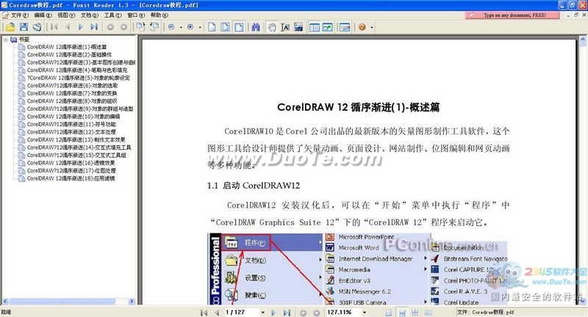This screenshot has width=588, height=317.
Task: Jump to last page in status bar
Action: point(287,313)
